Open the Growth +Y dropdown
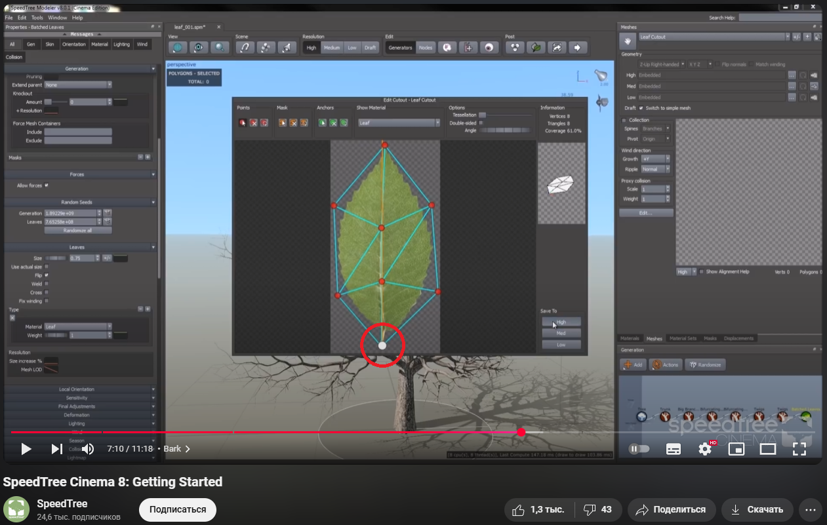827x525 pixels. point(656,159)
